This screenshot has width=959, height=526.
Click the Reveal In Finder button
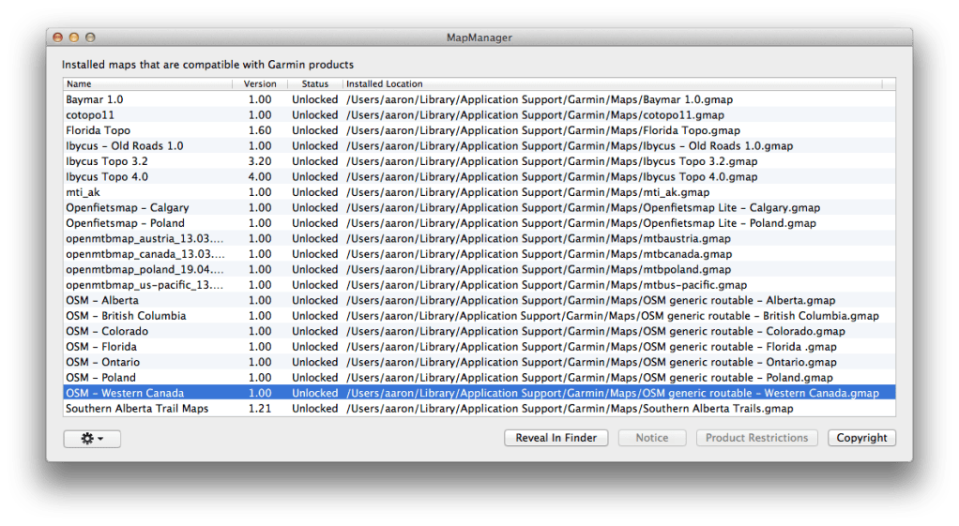pos(556,438)
